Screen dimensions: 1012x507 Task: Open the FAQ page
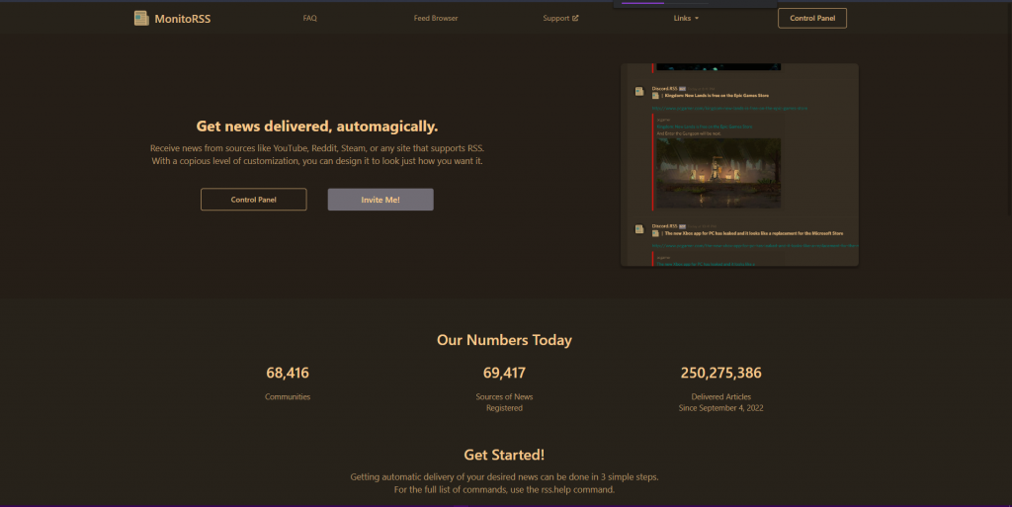click(x=309, y=18)
